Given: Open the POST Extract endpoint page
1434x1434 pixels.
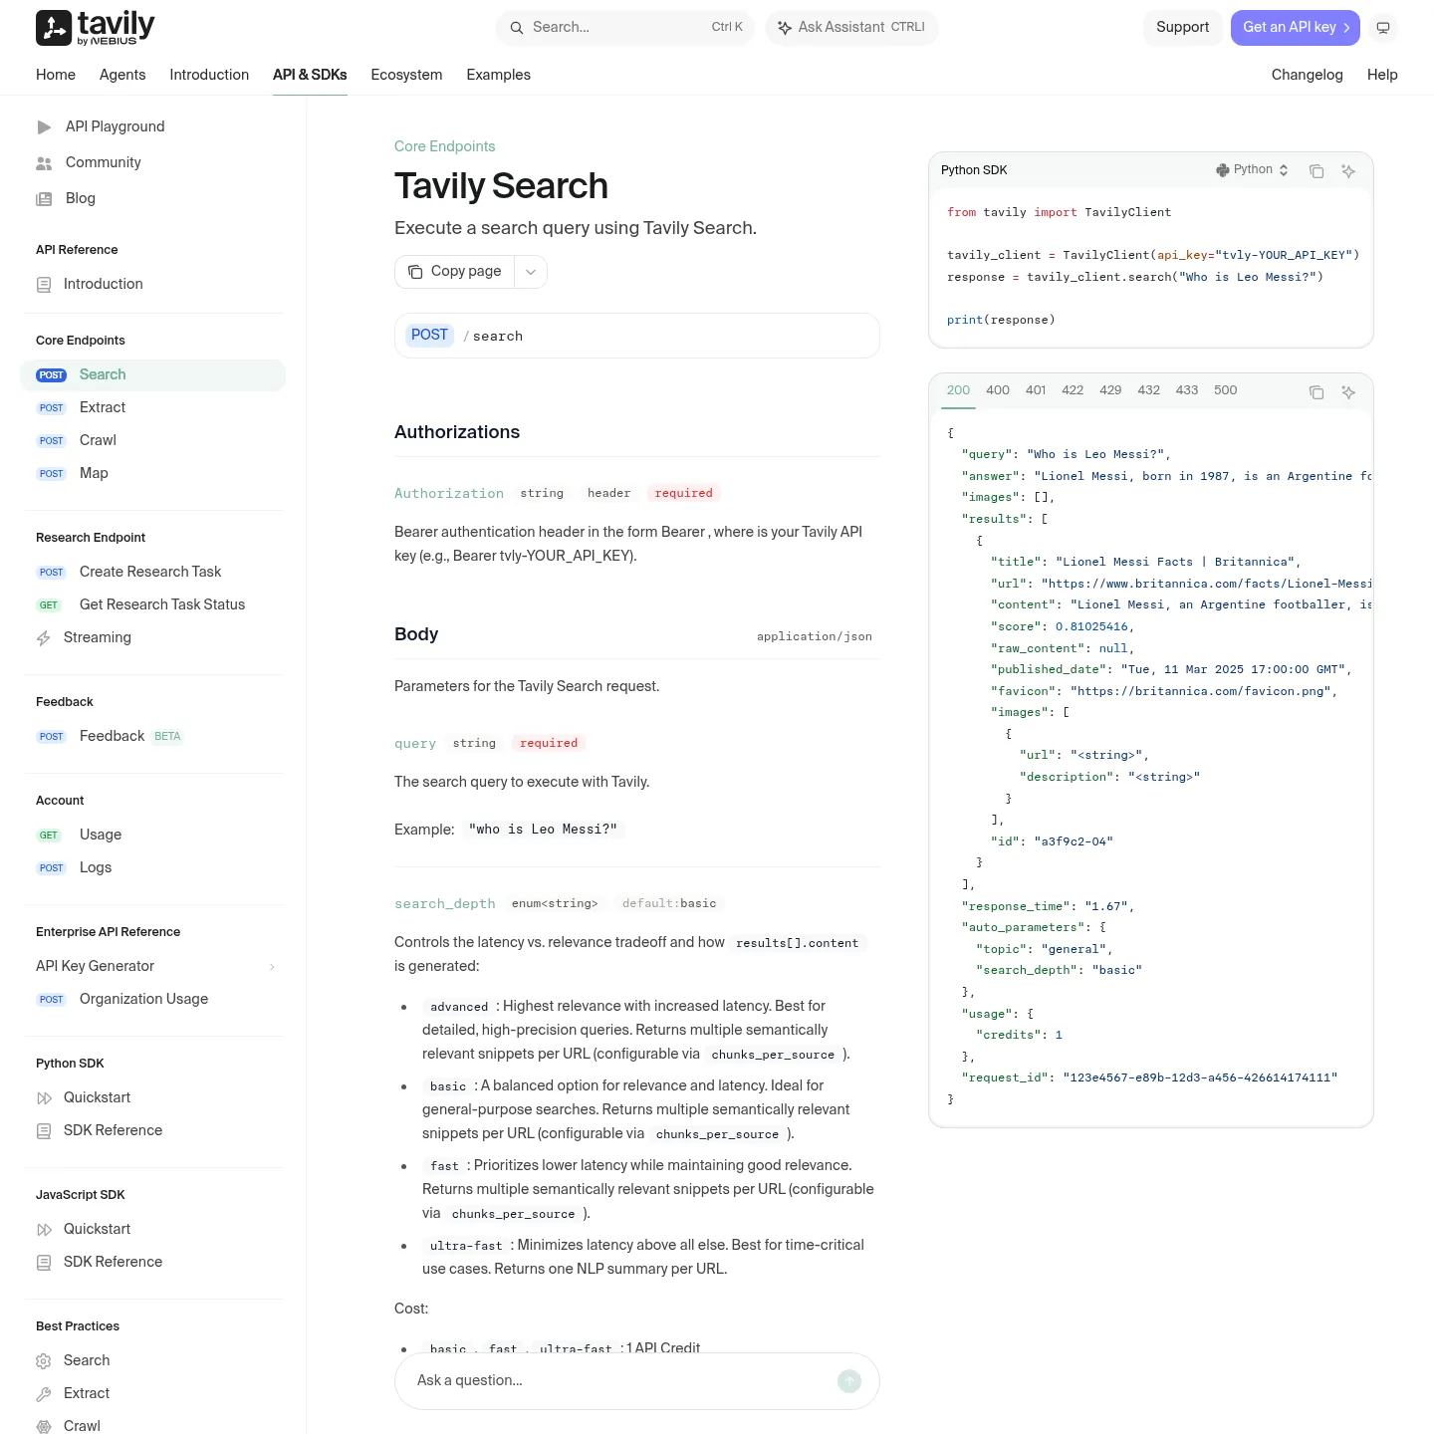Looking at the screenshot, I should (x=152, y=407).
